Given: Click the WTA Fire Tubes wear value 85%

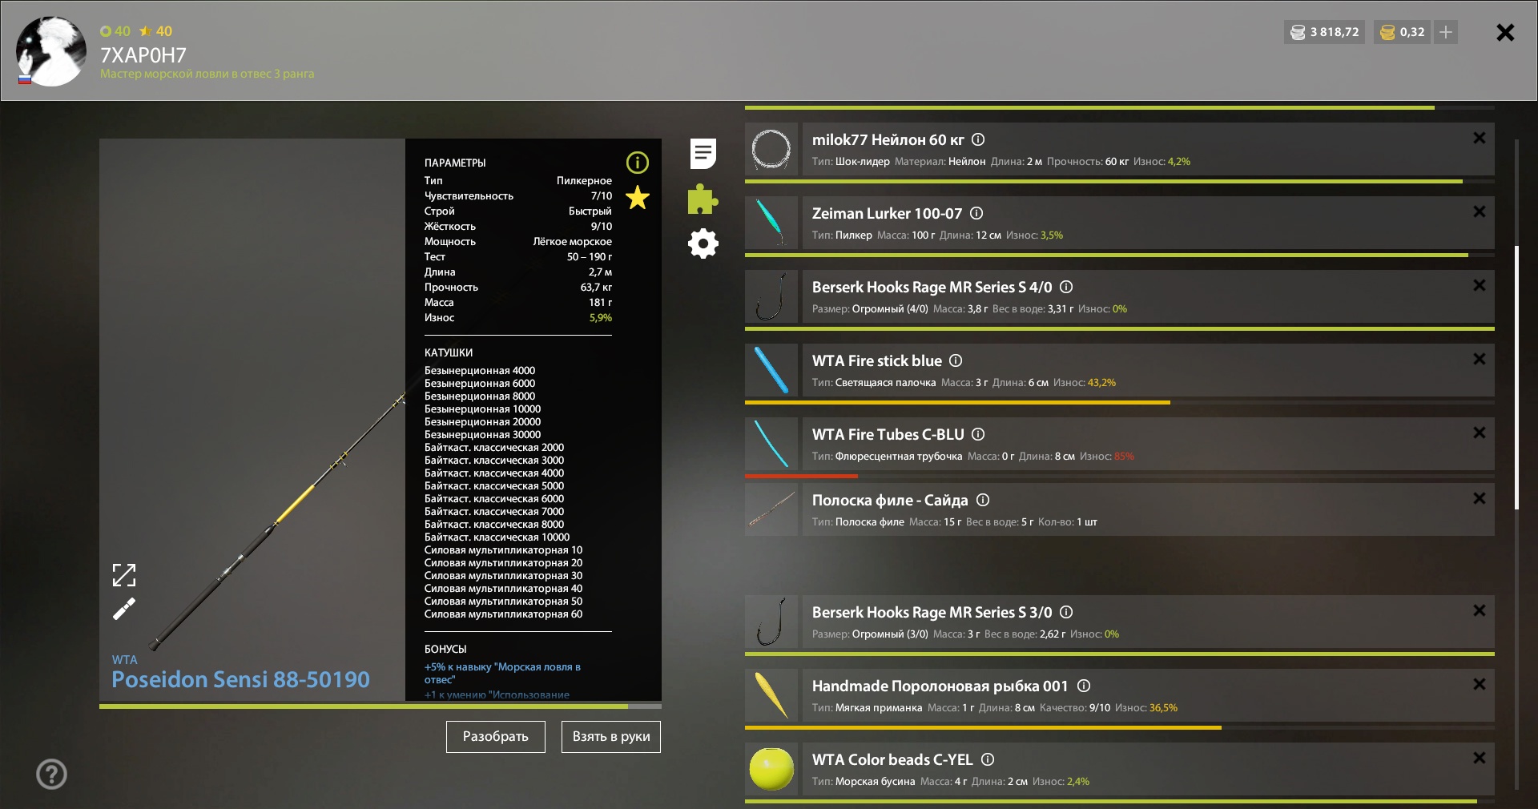Looking at the screenshot, I should [1124, 456].
